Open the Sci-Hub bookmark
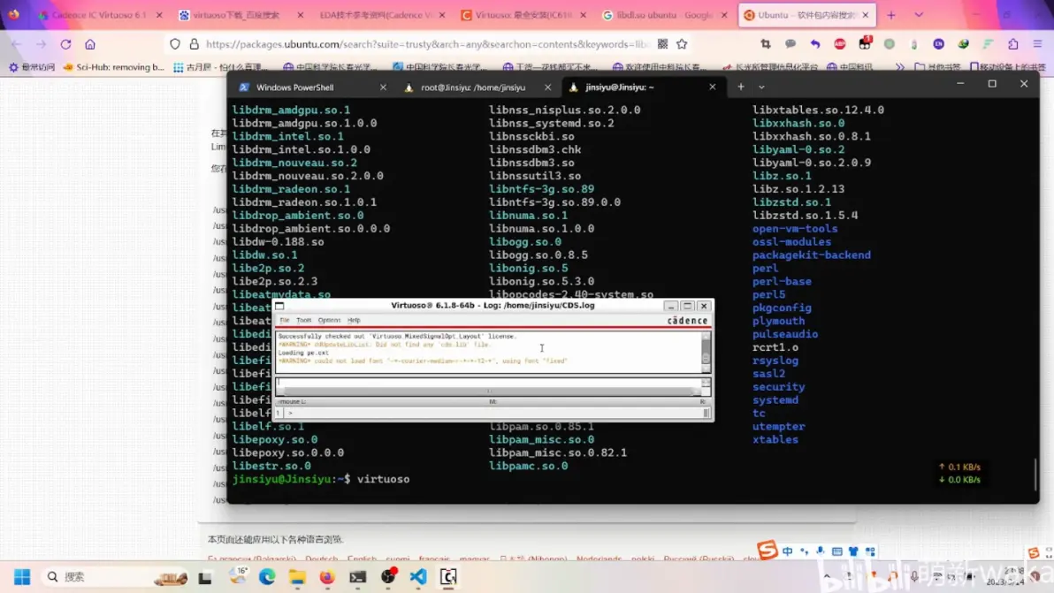The height and width of the screenshot is (593, 1054). point(113,67)
